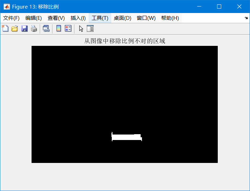The width and height of the screenshot is (250, 191).
Task: Open the 插入(I) menu
Action: (x=78, y=18)
